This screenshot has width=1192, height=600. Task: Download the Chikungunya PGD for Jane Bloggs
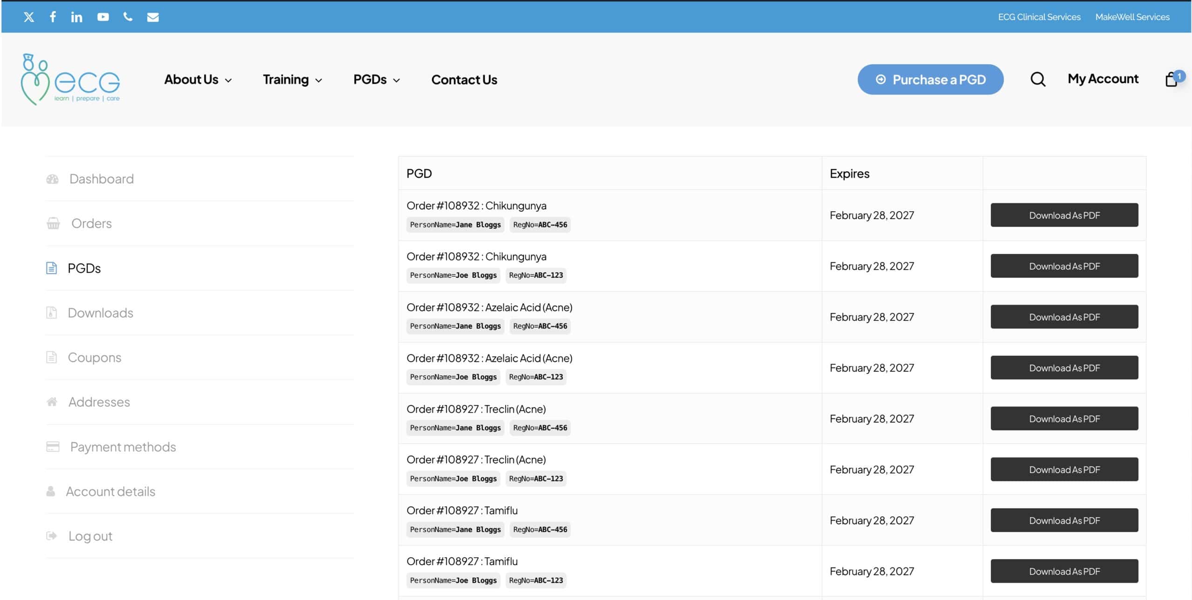1064,215
